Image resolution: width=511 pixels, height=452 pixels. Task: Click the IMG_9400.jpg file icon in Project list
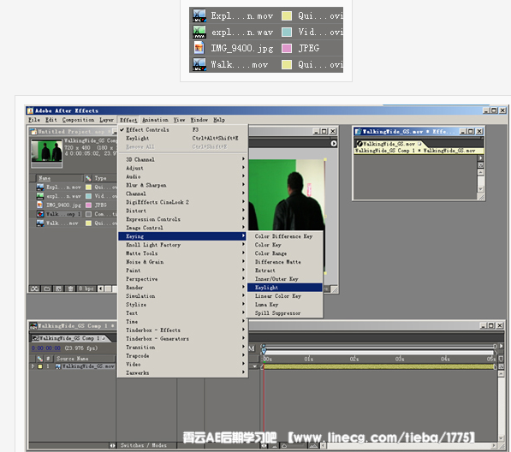pyautogui.click(x=40, y=205)
